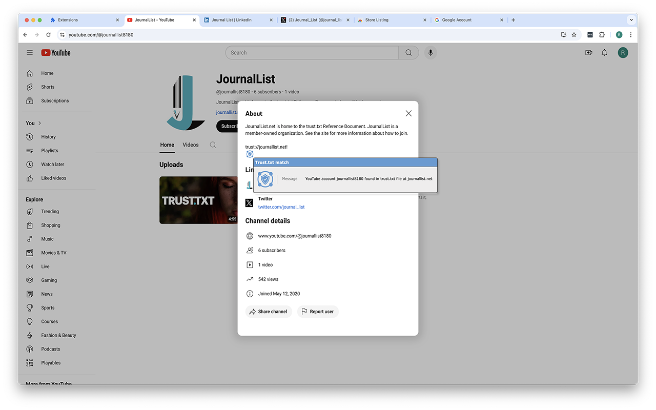Start voice search with microphone icon
Image resolution: width=656 pixels, height=410 pixels.
point(430,53)
